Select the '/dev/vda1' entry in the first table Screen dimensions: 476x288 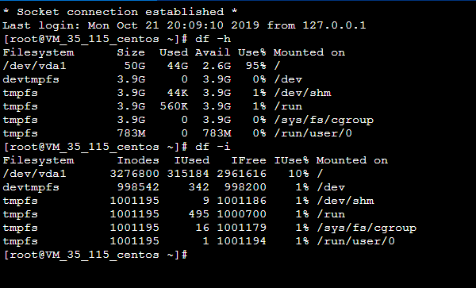(x=34, y=66)
